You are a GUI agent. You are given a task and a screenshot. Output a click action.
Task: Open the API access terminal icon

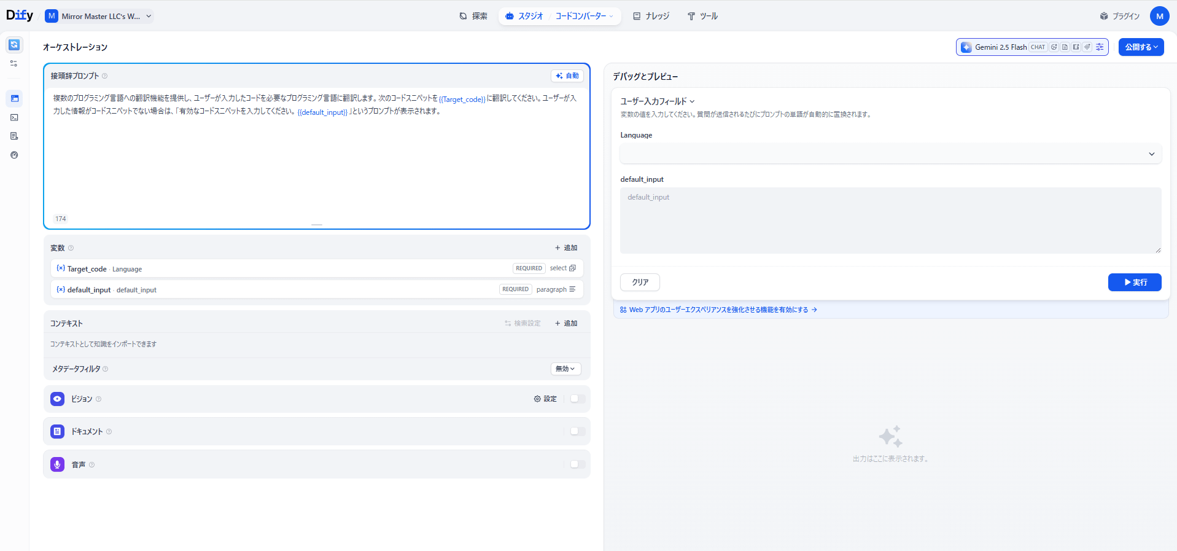point(15,117)
